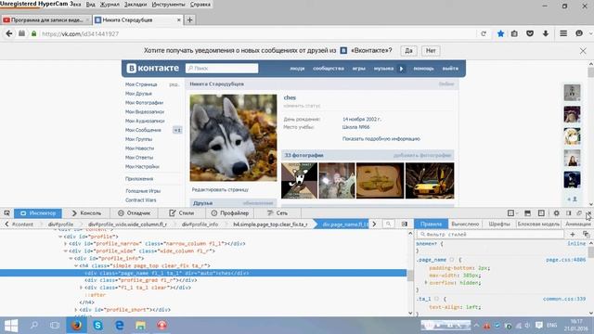Image resolution: width=594 pixels, height=334 pixels.
Task: Click the page.css:4886 source link
Action: click(x=565, y=260)
